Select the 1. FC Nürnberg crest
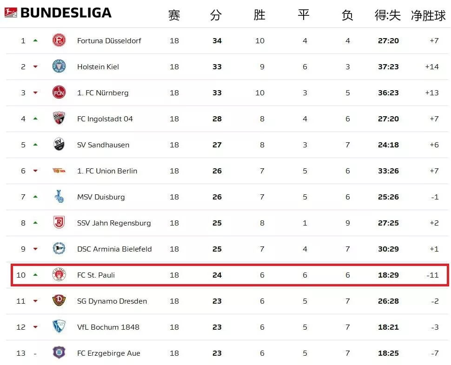This screenshot has width=451, height=365. pos(59,93)
